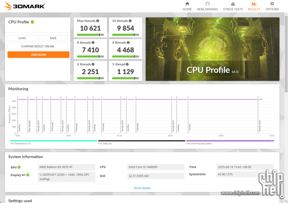Open Results via orange chart icon
The width and height of the screenshot is (288, 203).
click(x=254, y=4)
